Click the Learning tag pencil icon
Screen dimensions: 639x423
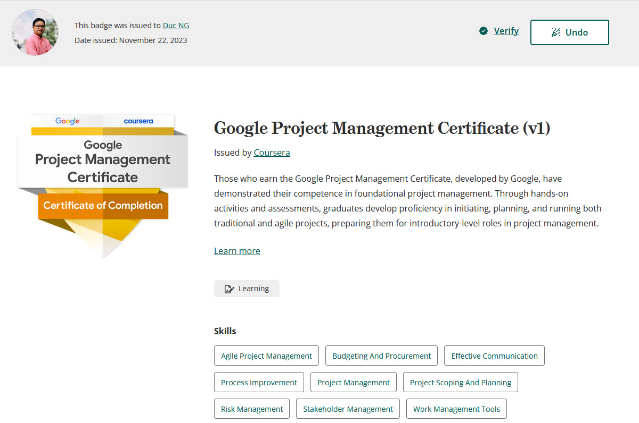pyautogui.click(x=229, y=289)
